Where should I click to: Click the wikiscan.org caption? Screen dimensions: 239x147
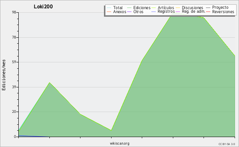(119, 143)
